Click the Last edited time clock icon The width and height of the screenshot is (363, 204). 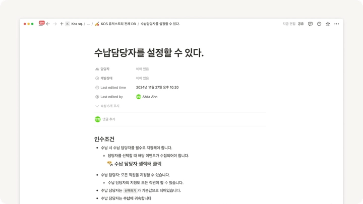97,88
